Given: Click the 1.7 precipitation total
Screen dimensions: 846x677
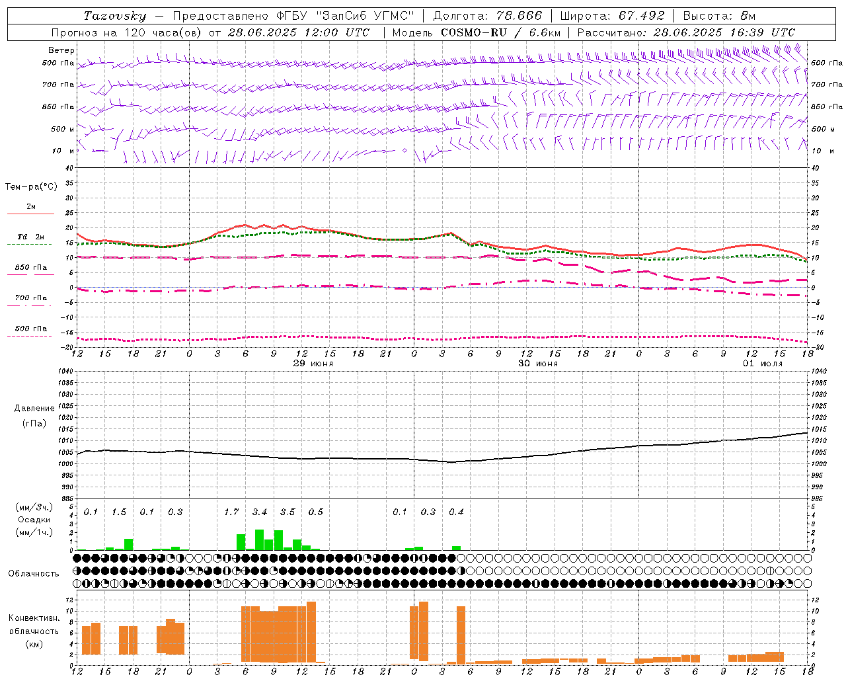Looking at the screenshot, I should tap(231, 512).
